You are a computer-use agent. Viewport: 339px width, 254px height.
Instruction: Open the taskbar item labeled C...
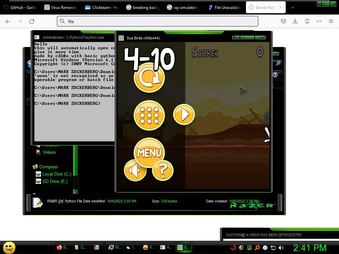[x=80, y=247]
